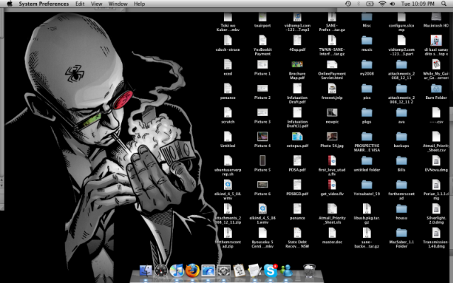The height and width of the screenshot is (283, 453).
Task: Select Brochure Map.pdf icon
Action: (297, 64)
